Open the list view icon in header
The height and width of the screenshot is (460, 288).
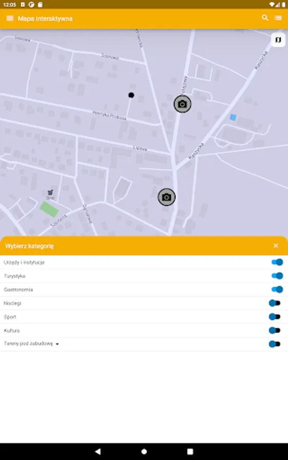(x=278, y=18)
